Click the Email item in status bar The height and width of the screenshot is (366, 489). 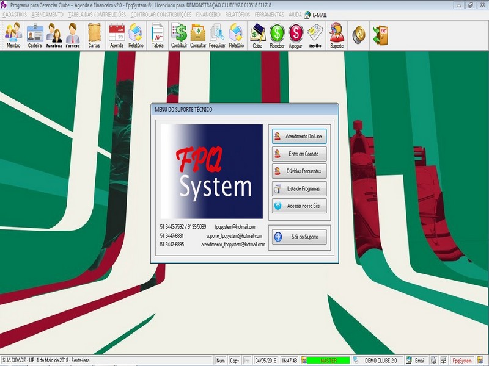click(x=416, y=361)
